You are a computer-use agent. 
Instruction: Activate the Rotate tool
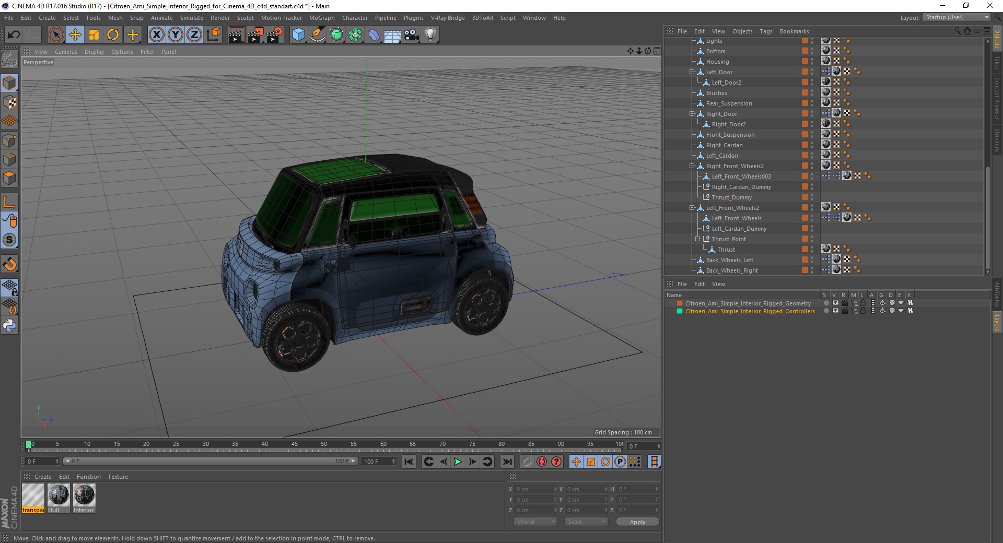pos(113,35)
